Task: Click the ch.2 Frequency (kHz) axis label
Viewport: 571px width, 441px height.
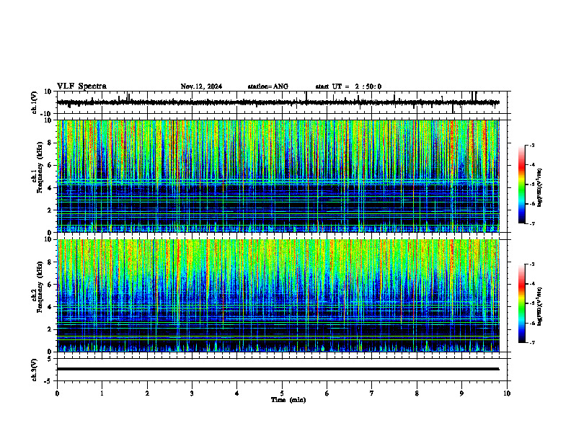Action: 37,287
